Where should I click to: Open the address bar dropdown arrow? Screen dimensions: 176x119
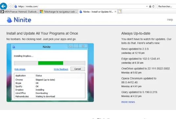tap(147, 6)
